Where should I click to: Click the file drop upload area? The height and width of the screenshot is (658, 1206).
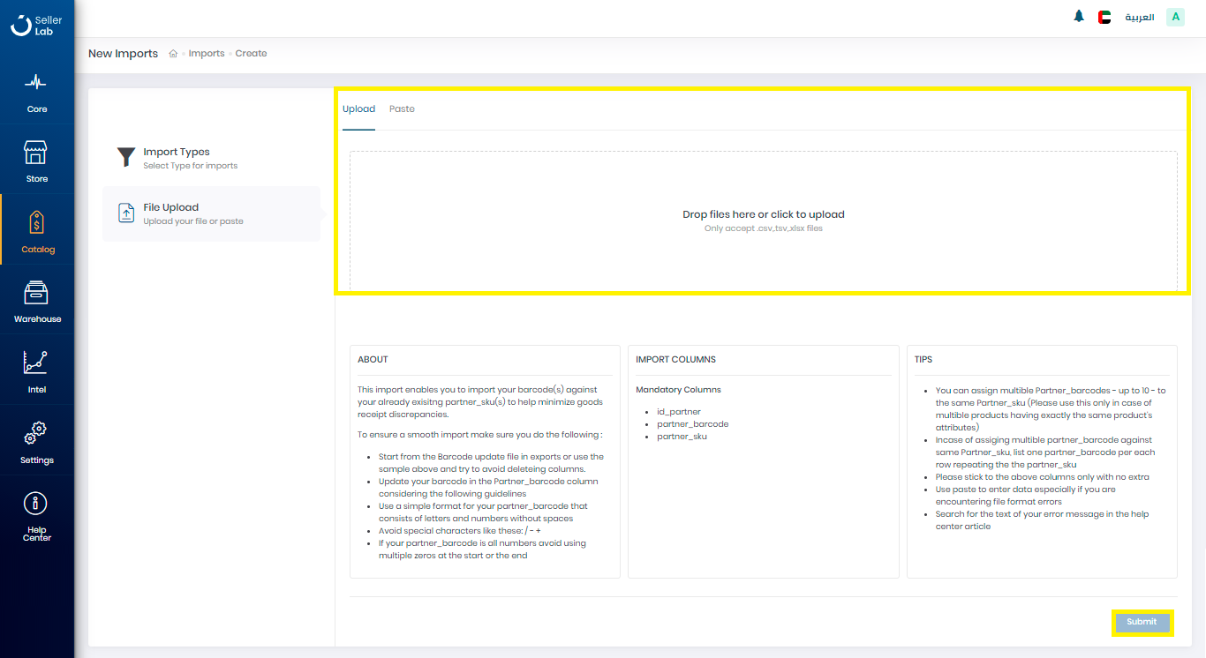(763, 221)
